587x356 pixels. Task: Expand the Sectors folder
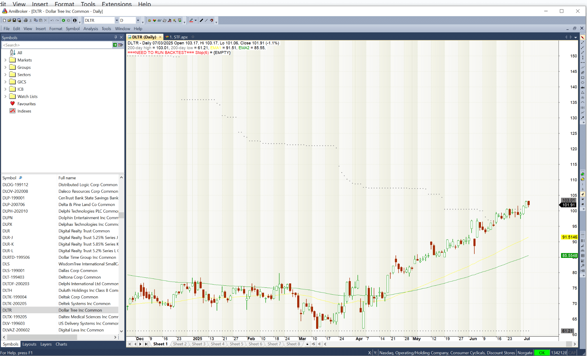pyautogui.click(x=5, y=75)
